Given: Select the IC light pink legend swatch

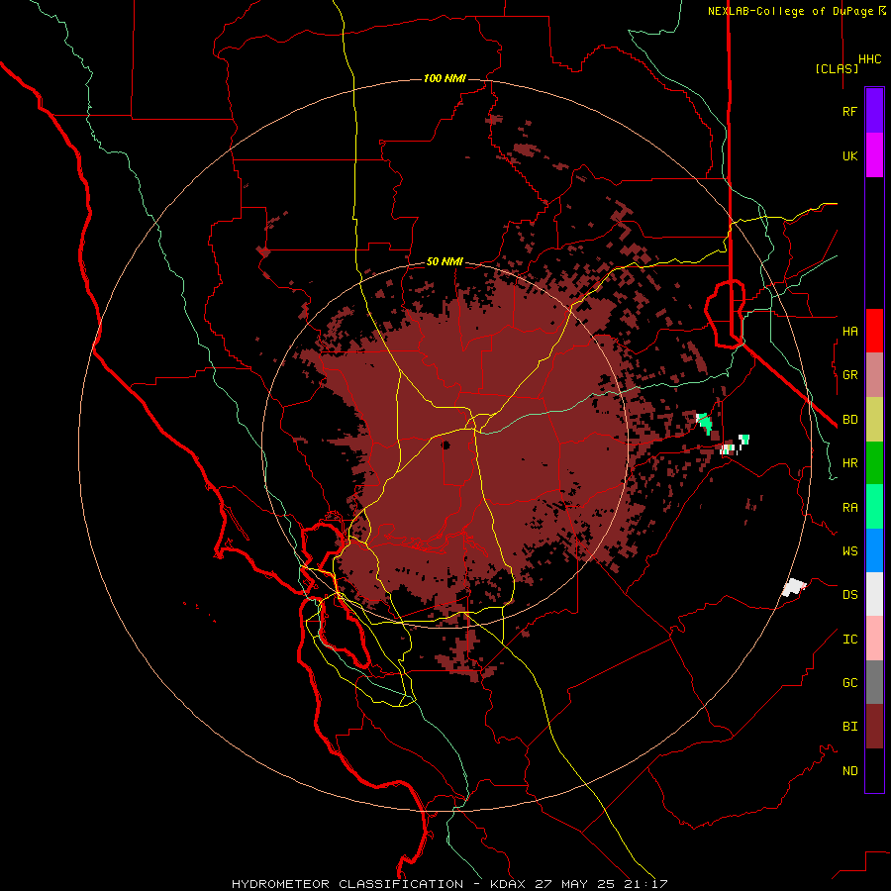Looking at the screenshot, I should [x=874, y=639].
